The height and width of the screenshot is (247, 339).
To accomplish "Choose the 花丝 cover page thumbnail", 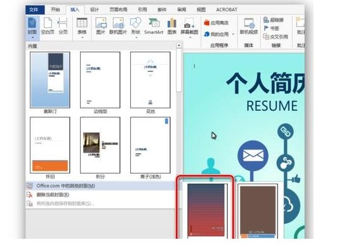I will coord(150,80).
